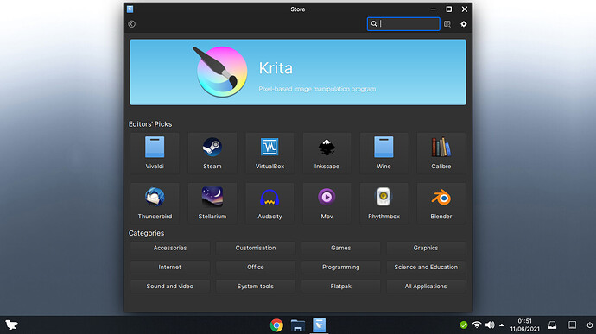The height and width of the screenshot is (334, 596).
Task: Open the Calibre app tile
Action: pos(441,153)
